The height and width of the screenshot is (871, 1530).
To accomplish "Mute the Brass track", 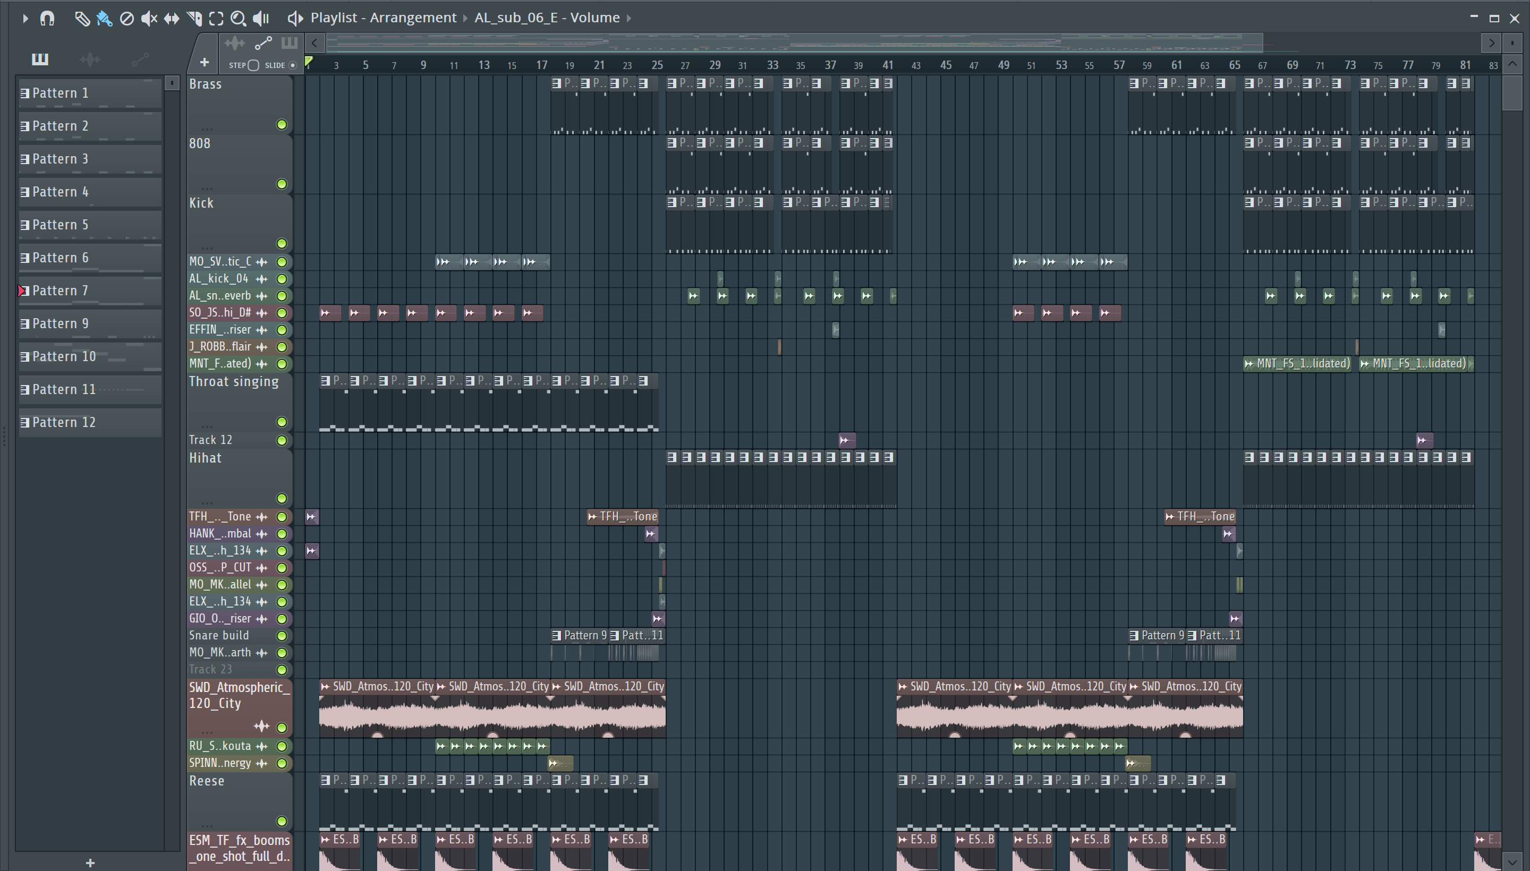I will coord(282,124).
